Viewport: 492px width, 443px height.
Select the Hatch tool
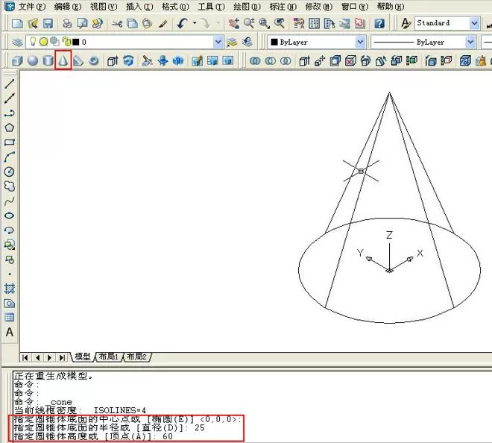(10, 289)
